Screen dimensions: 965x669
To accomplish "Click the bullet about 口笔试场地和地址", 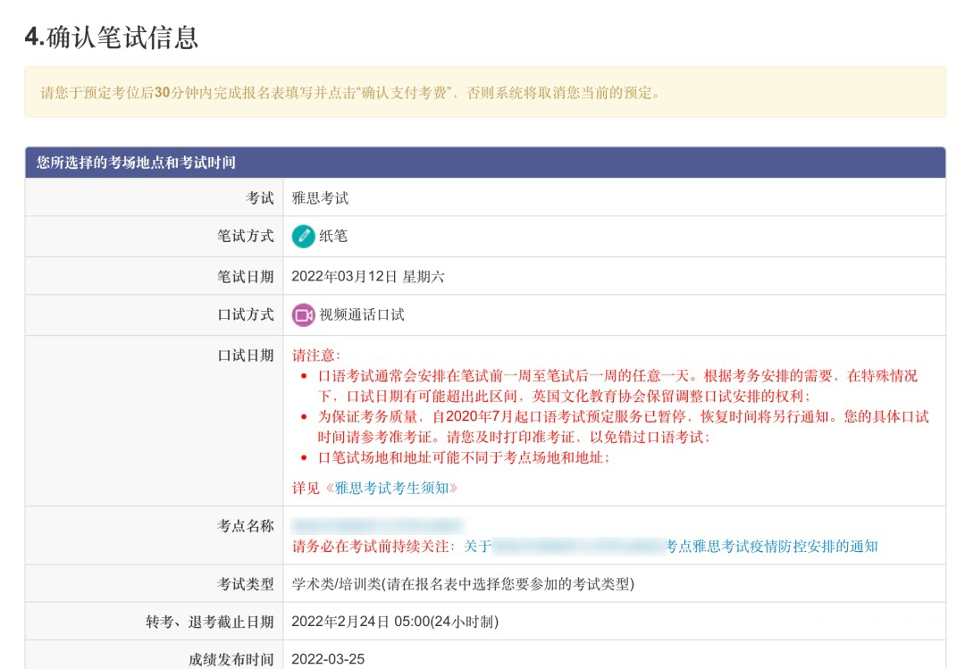I will tap(464, 457).
